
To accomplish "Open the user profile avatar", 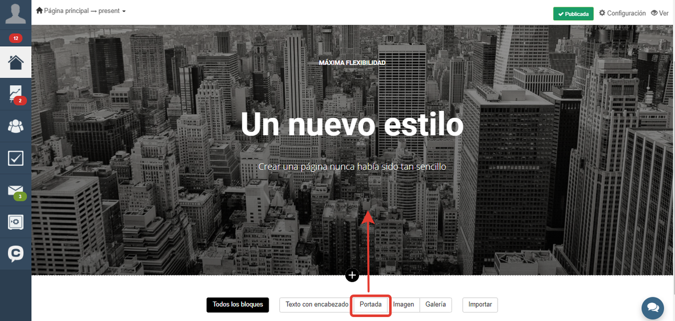I will pyautogui.click(x=16, y=14).
